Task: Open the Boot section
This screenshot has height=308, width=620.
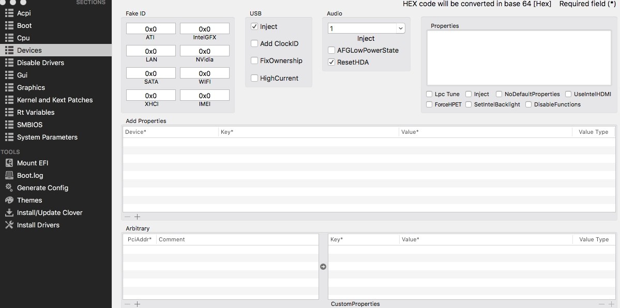Action: pyautogui.click(x=24, y=25)
